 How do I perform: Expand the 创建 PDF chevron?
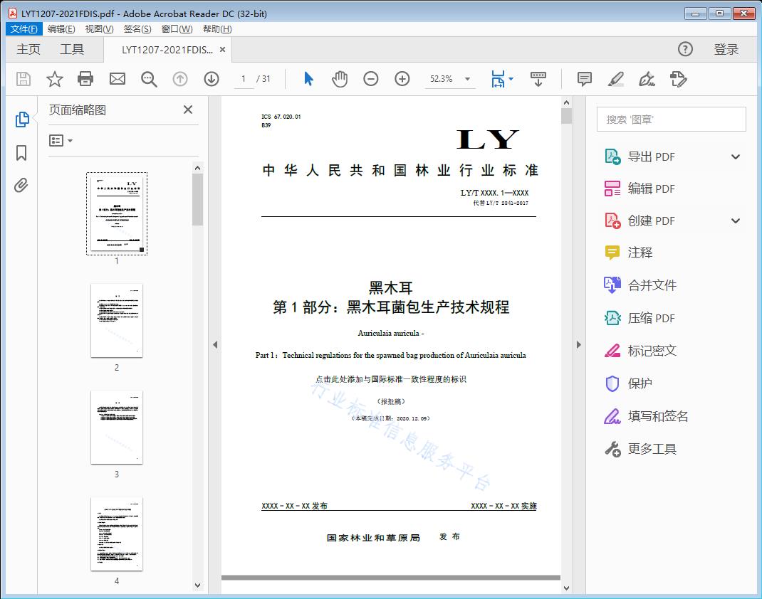coord(734,221)
